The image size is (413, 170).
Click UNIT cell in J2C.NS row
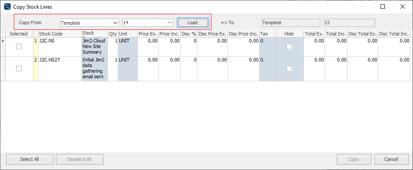tap(128, 47)
